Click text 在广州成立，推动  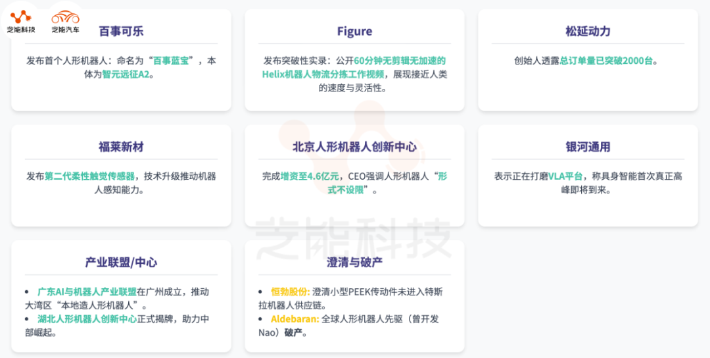(173, 292)
